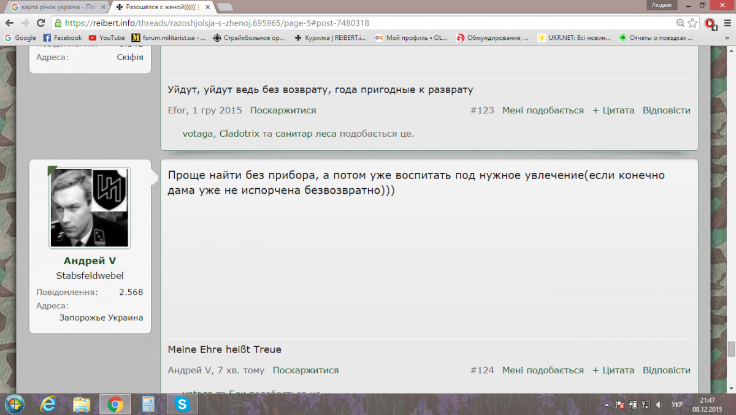Click Поскаржитися on post #124
Viewport: 736px width, 415px height.
[x=305, y=371]
